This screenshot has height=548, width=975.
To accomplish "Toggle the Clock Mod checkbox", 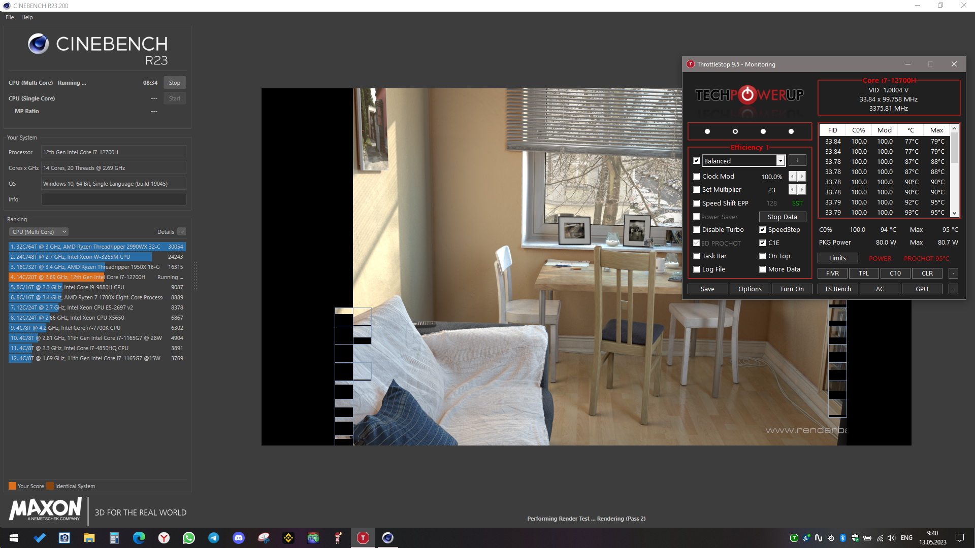I will 697,177.
